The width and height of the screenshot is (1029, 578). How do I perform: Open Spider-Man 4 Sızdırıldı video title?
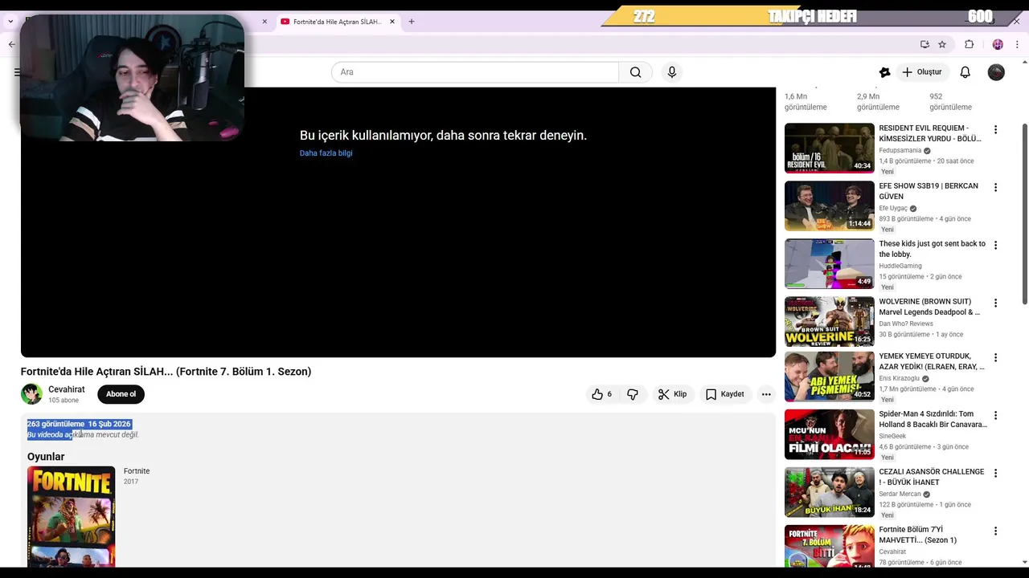point(933,419)
